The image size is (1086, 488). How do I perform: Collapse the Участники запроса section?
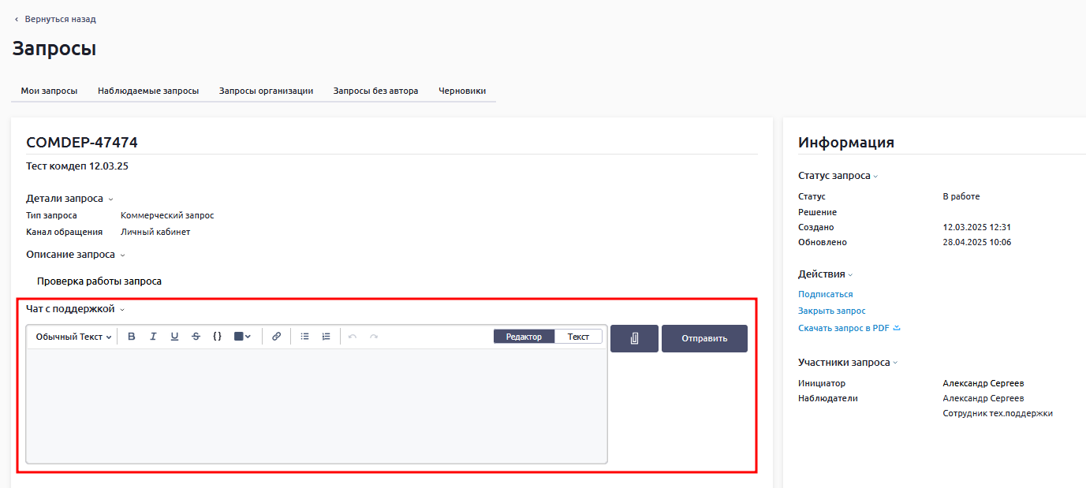click(895, 363)
